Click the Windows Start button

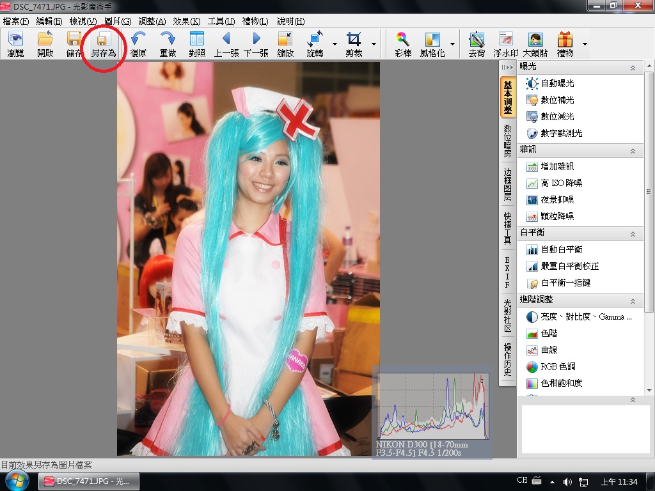(17, 481)
